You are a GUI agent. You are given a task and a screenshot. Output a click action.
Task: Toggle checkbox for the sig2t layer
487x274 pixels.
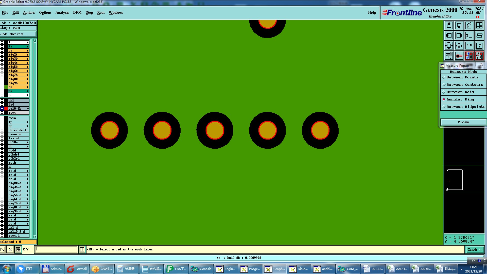tap(2, 55)
